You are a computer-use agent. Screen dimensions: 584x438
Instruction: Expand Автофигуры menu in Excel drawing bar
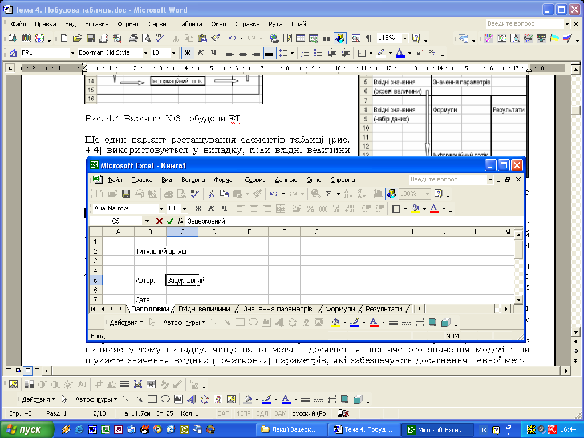tap(184, 322)
